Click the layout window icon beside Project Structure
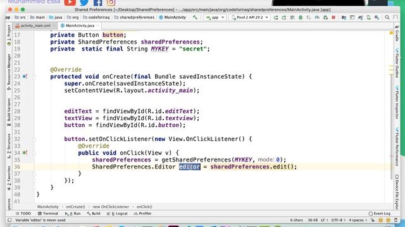 352,18
